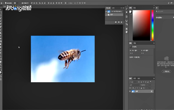This screenshot has height=110, width=174.
Task: Switch to the Paths (路径) tab
Action: (139, 78)
